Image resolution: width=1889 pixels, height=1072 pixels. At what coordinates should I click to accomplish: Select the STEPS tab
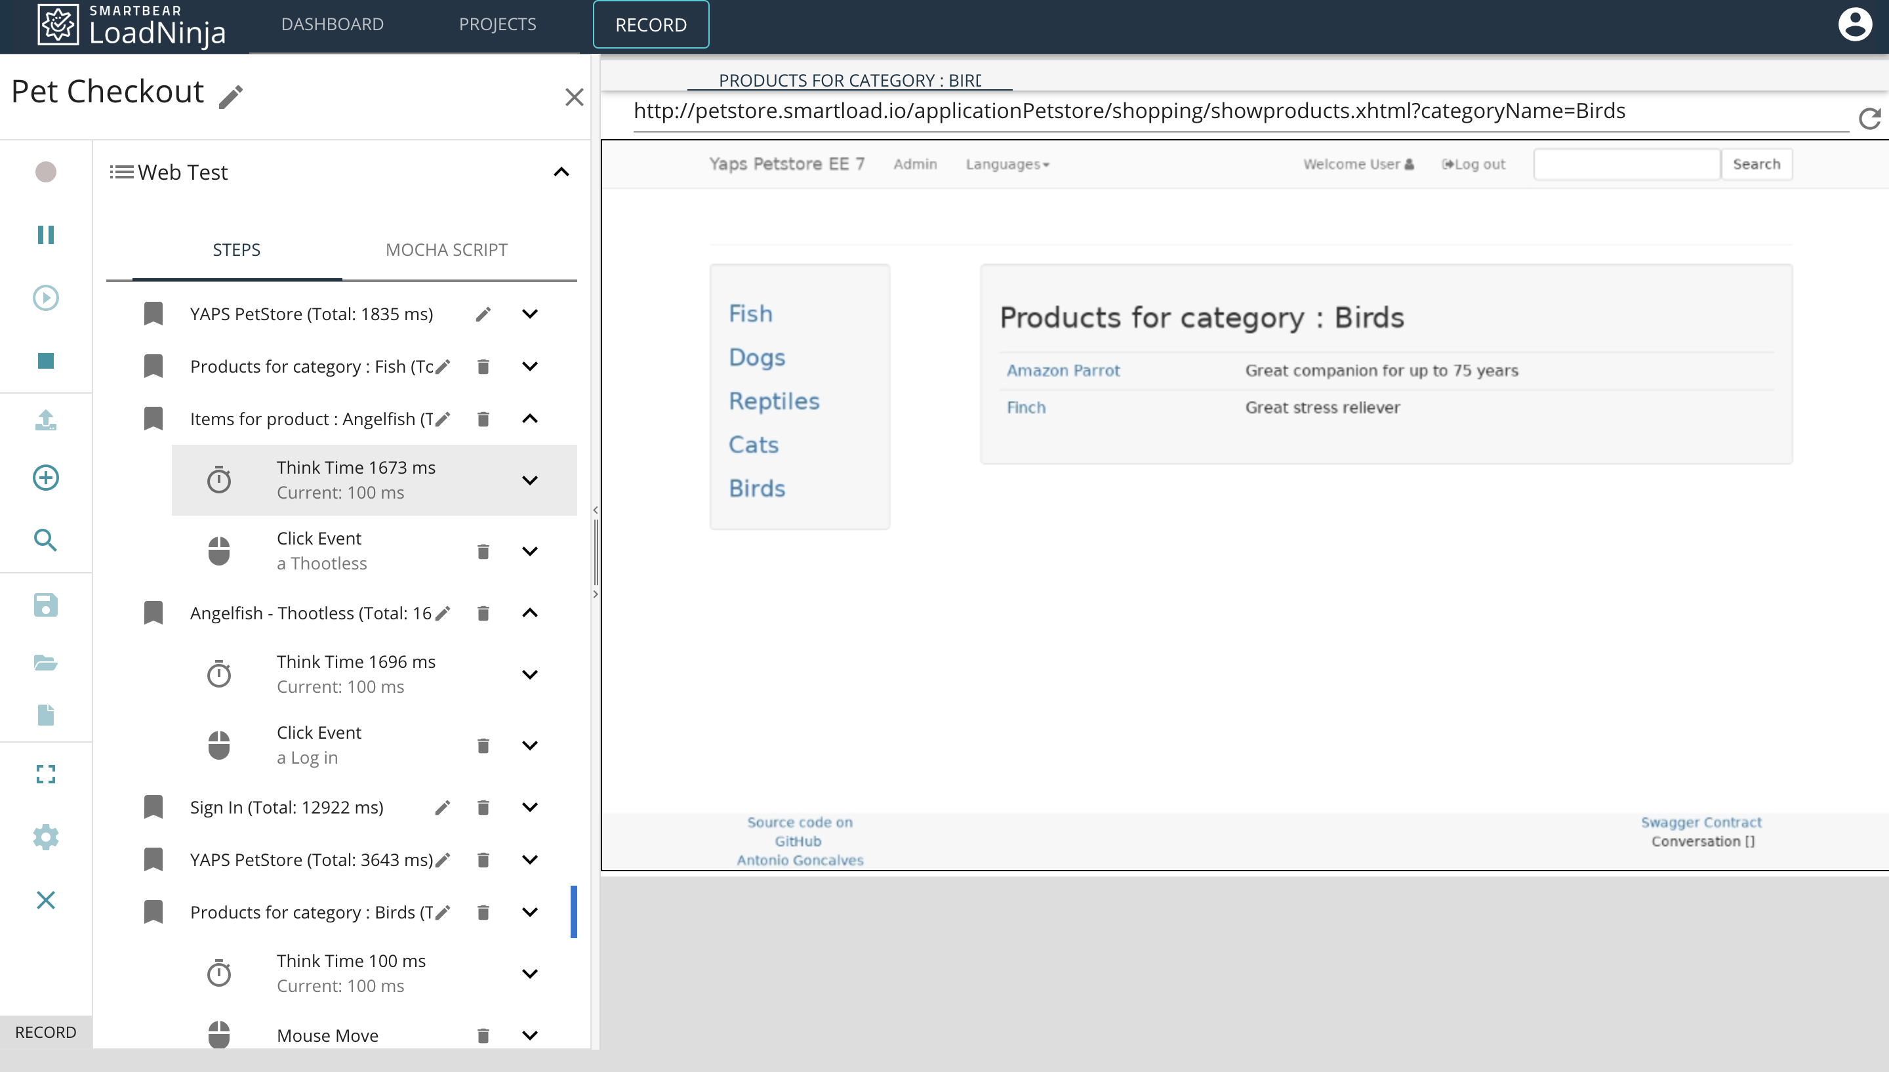[237, 249]
